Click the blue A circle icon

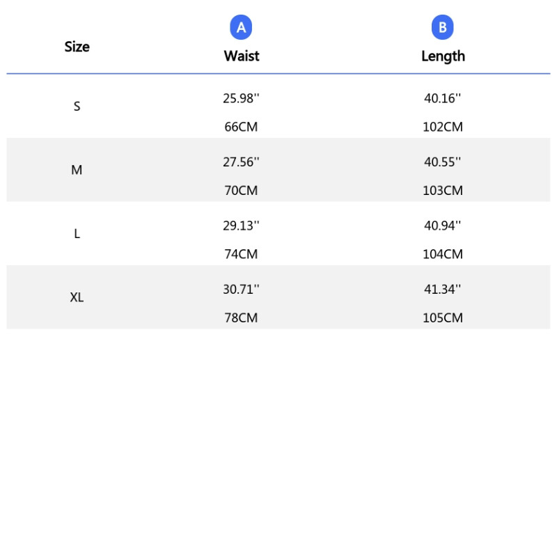[x=241, y=28]
